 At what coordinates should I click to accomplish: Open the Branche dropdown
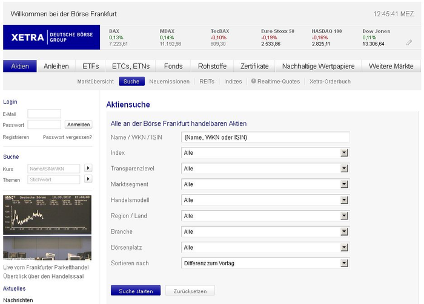point(265,231)
